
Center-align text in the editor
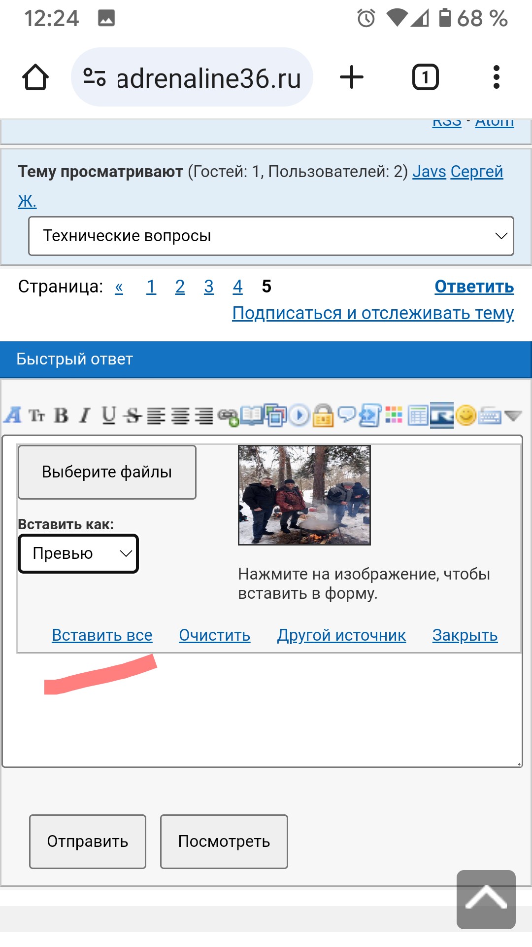(180, 416)
